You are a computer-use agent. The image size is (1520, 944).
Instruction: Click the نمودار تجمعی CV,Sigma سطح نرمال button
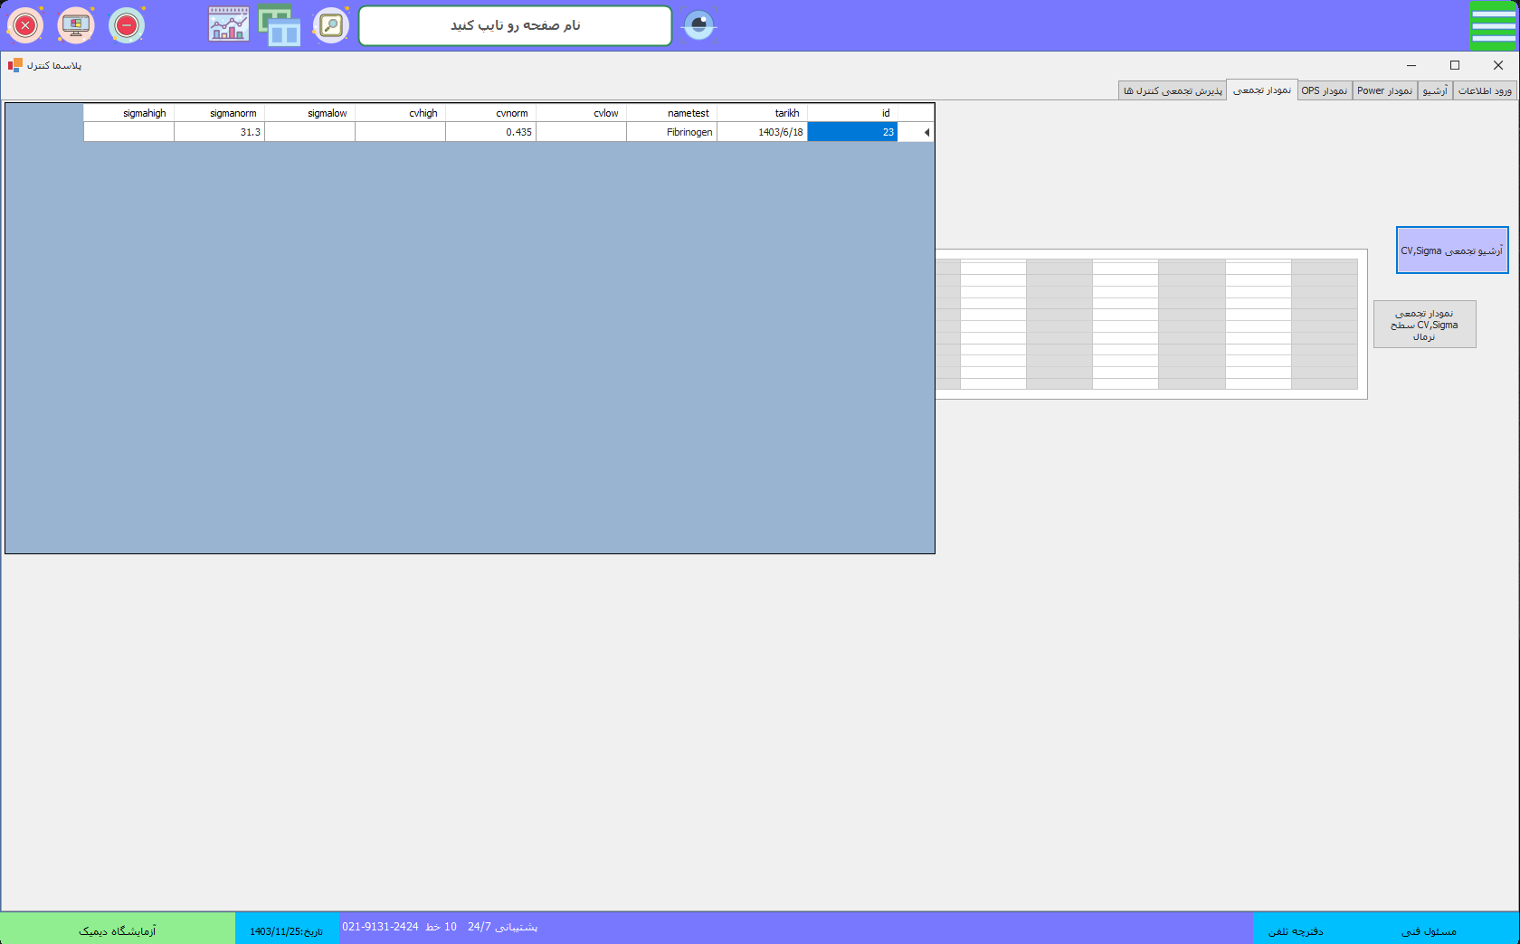pos(1424,325)
